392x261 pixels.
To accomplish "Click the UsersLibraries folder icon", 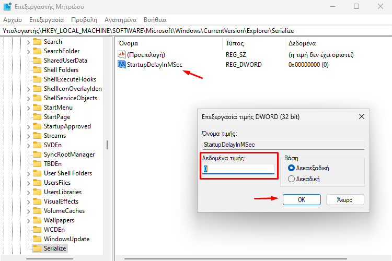I will 37,192.
